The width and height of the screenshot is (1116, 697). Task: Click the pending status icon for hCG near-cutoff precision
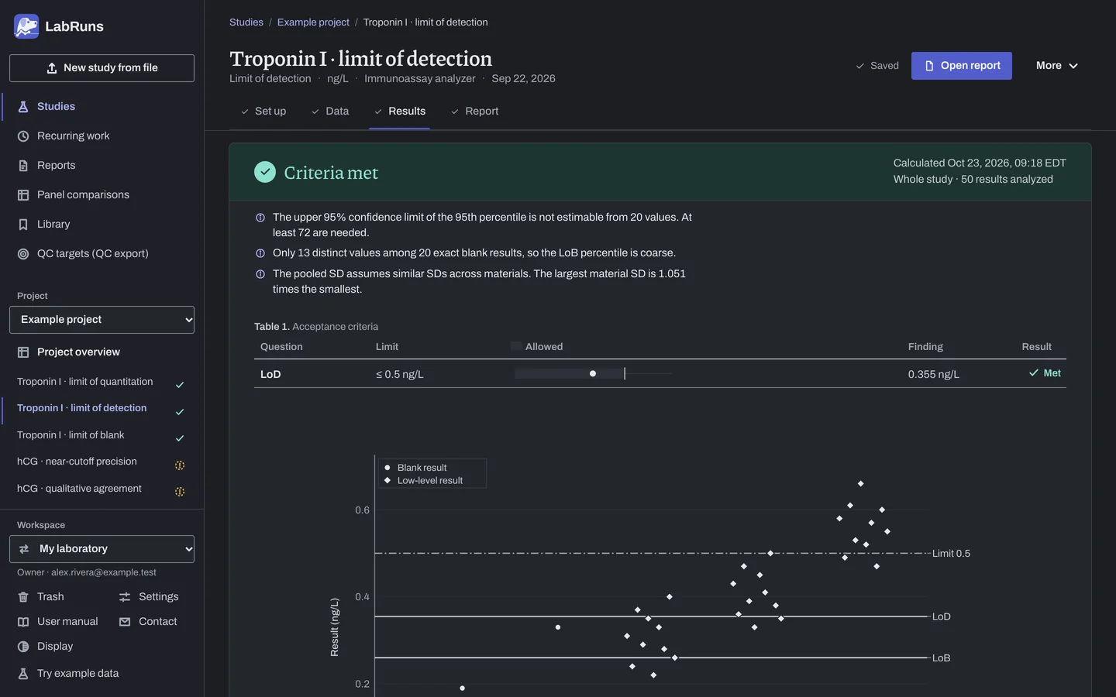[x=180, y=465]
